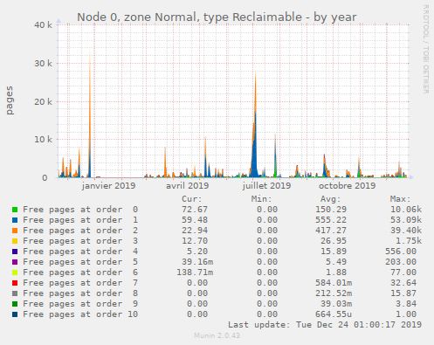The width and height of the screenshot is (434, 345).
Task: Click 'Free pages at order 6' label
Action: 80,273
